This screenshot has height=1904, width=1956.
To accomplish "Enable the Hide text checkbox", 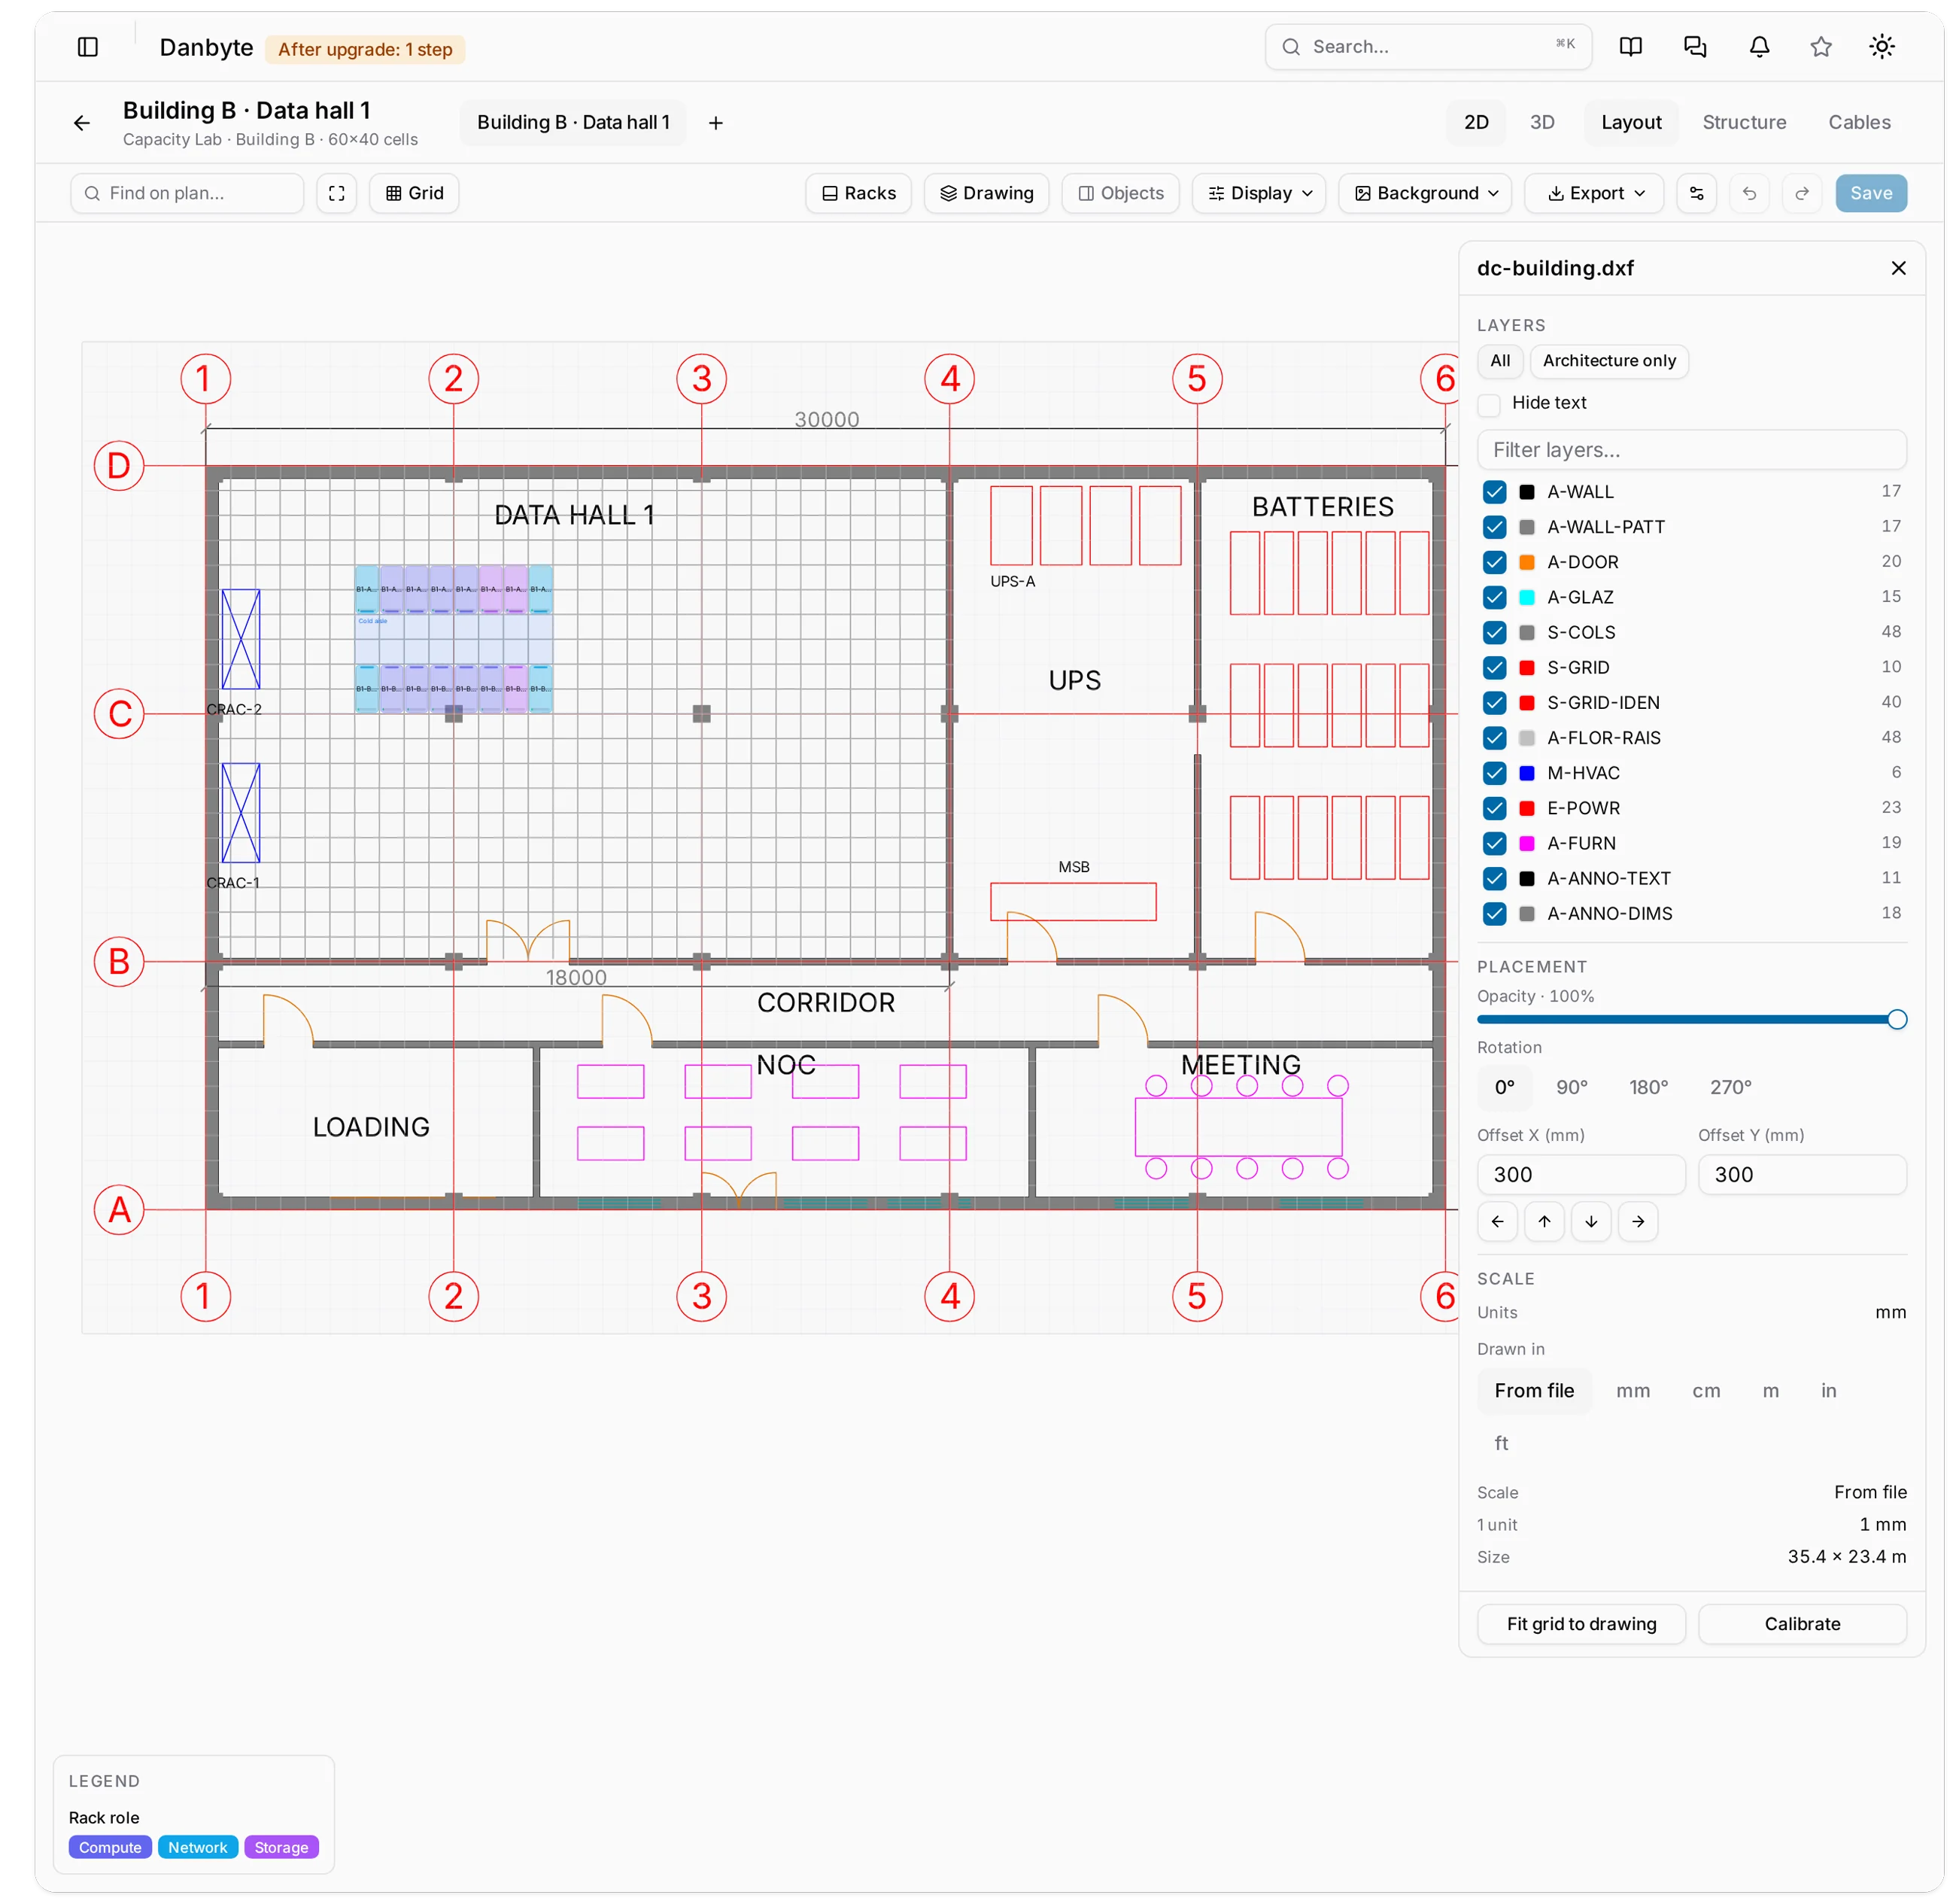I will [1490, 404].
